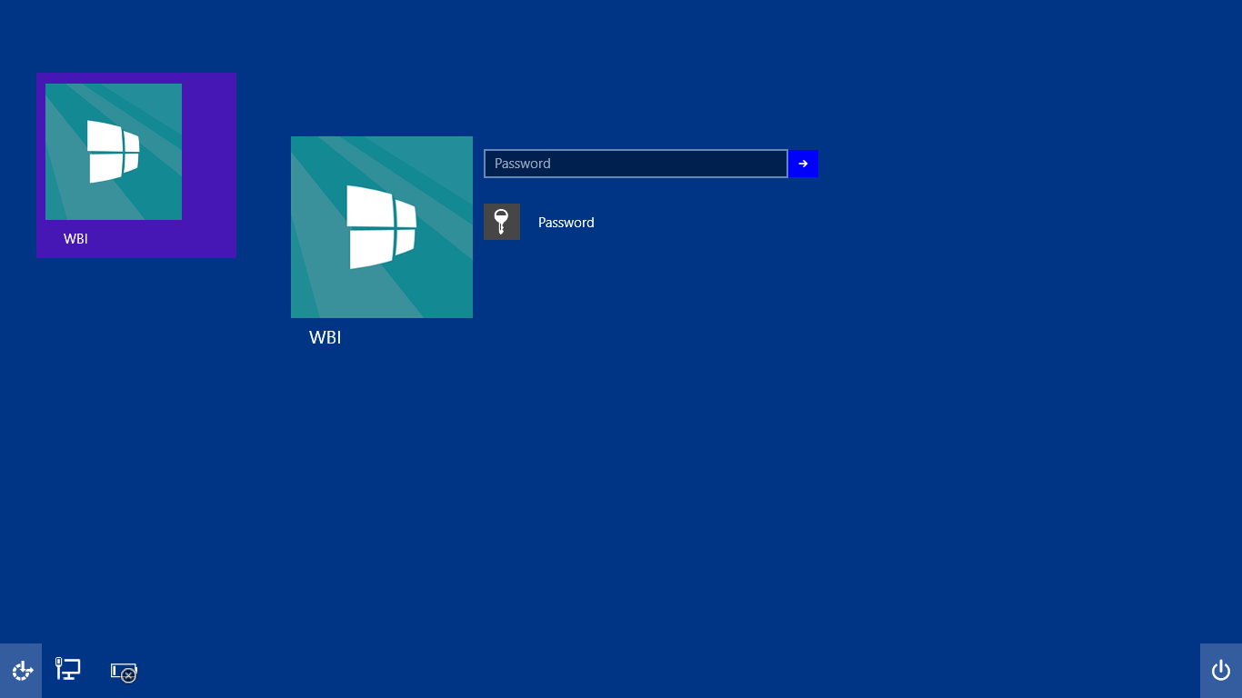Check the battery status icon
The height and width of the screenshot is (698, 1242).
coord(124,672)
